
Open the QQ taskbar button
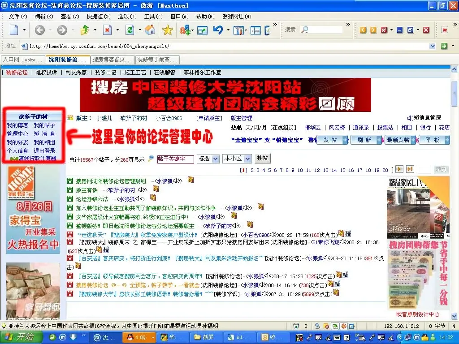[140, 338]
